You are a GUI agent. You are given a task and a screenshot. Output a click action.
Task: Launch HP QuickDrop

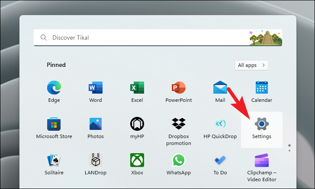[x=220, y=124]
